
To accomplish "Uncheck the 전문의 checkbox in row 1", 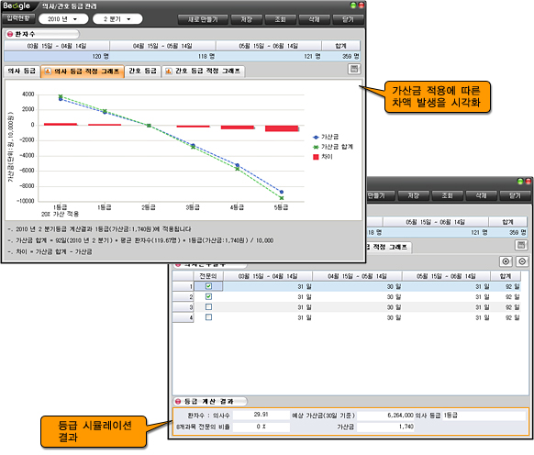I will click(209, 286).
